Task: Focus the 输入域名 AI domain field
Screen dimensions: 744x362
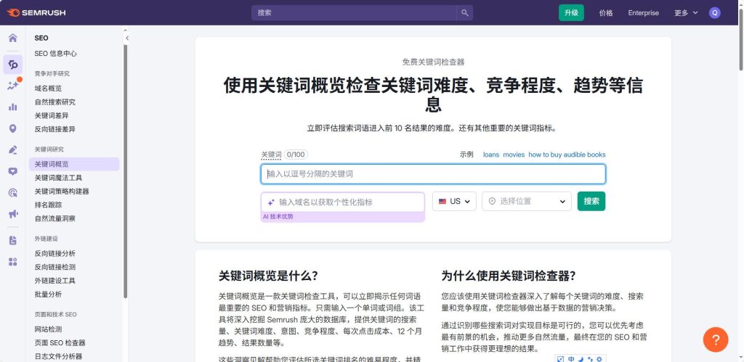Action: [x=343, y=202]
